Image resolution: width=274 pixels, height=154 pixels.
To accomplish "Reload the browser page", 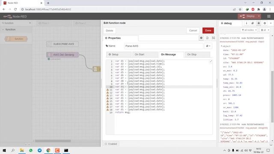I will [15, 9].
